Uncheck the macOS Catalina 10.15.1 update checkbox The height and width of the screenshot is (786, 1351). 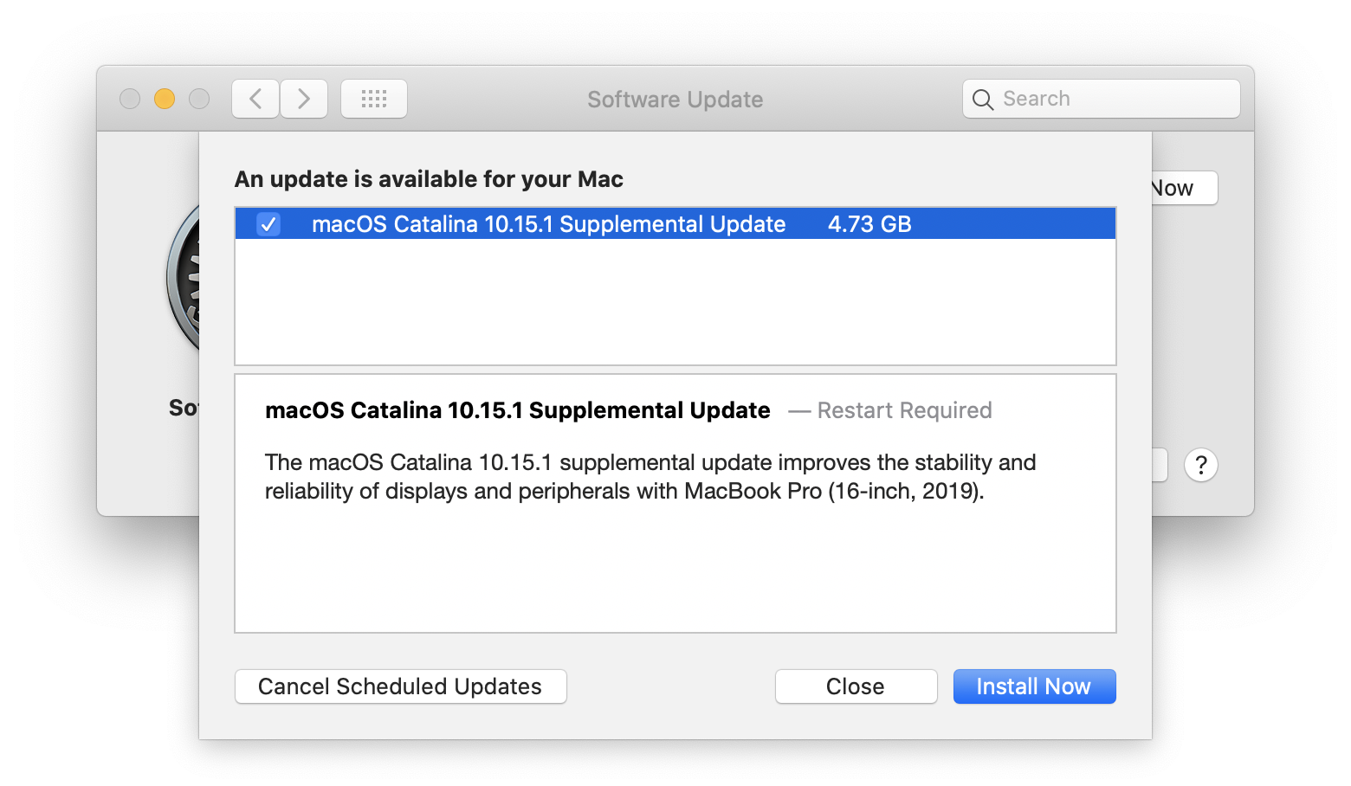[x=268, y=224]
